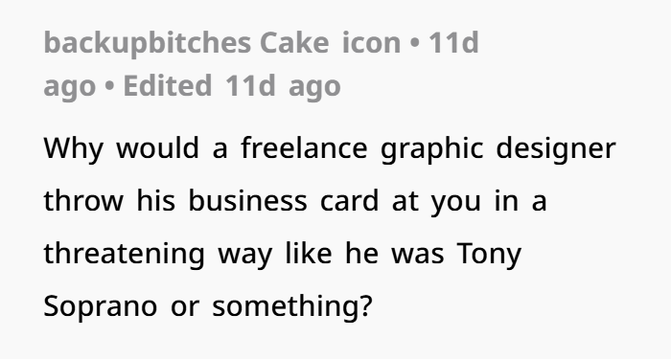The height and width of the screenshot is (359, 671).
Task: Click the word 'Cake' in the header
Action: click(x=294, y=43)
